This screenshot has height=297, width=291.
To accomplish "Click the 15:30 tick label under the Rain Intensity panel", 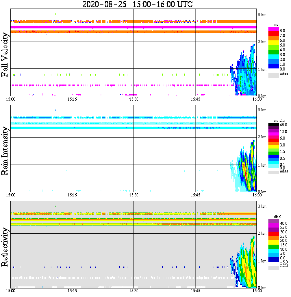I will 134,195.
